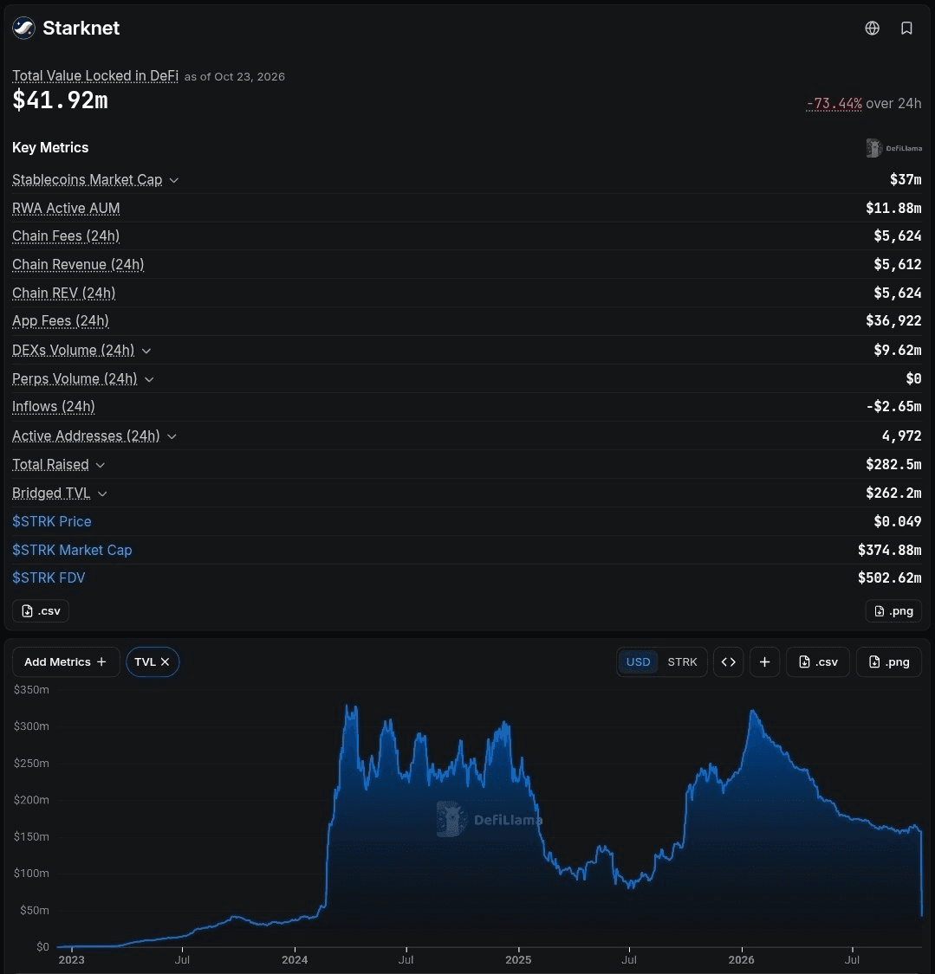This screenshot has width=935, height=974.
Task: Click the App Fees (24h) label
Action: point(61,322)
